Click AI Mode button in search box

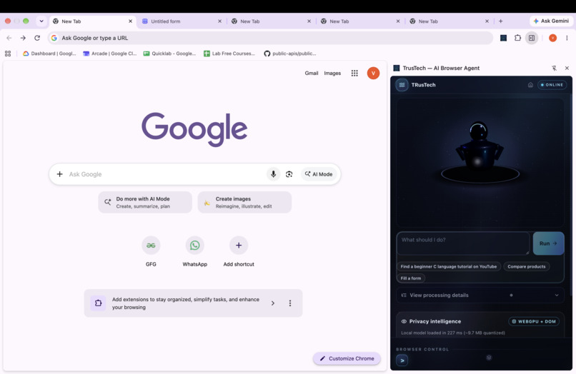[x=319, y=174]
